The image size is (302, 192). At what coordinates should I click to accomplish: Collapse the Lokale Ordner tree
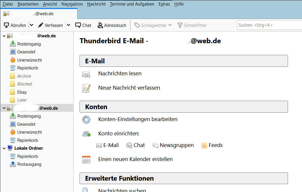pyautogui.click(x=4, y=148)
